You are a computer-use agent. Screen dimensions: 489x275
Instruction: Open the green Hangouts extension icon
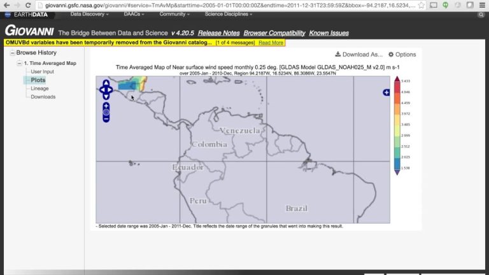[x=445, y=5]
